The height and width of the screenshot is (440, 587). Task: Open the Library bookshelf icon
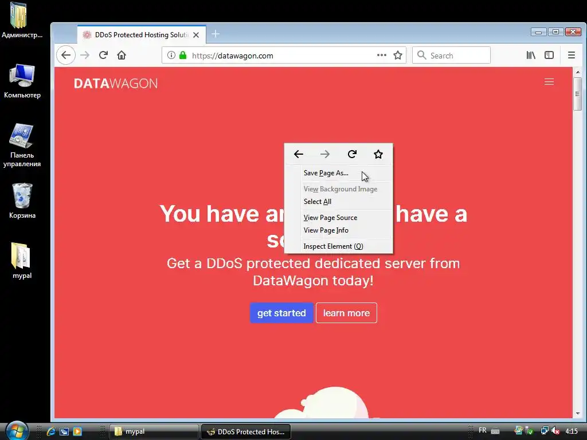point(531,56)
